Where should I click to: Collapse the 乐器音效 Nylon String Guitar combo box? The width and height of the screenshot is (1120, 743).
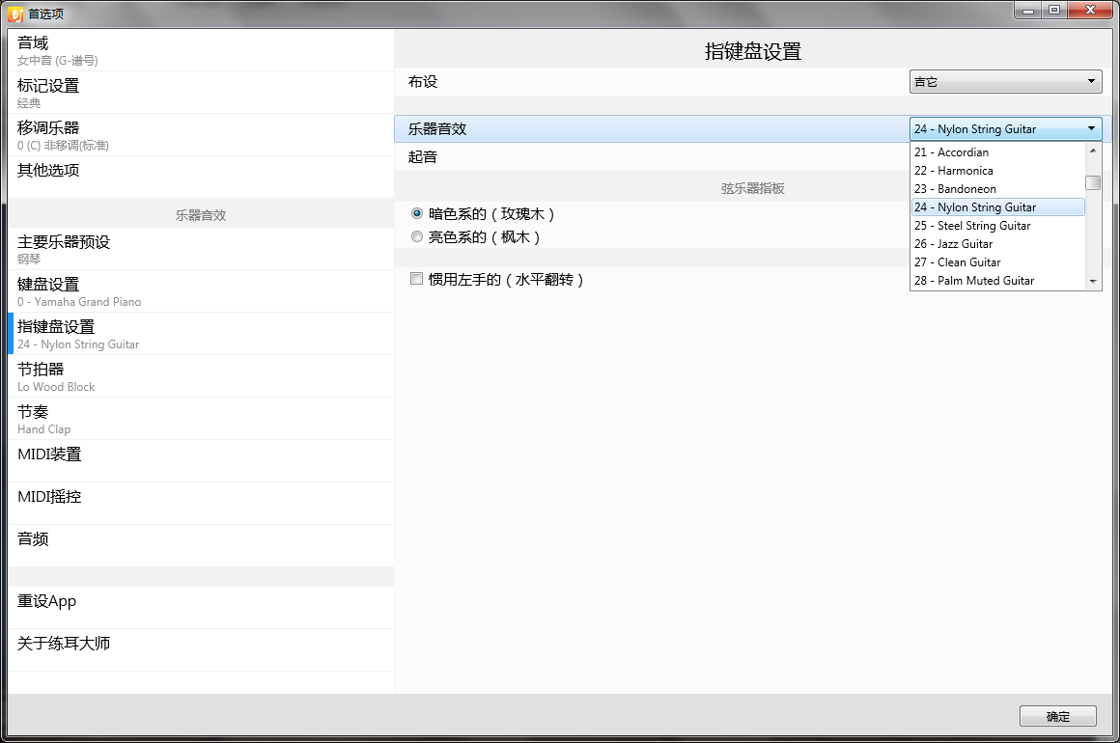coord(1006,128)
